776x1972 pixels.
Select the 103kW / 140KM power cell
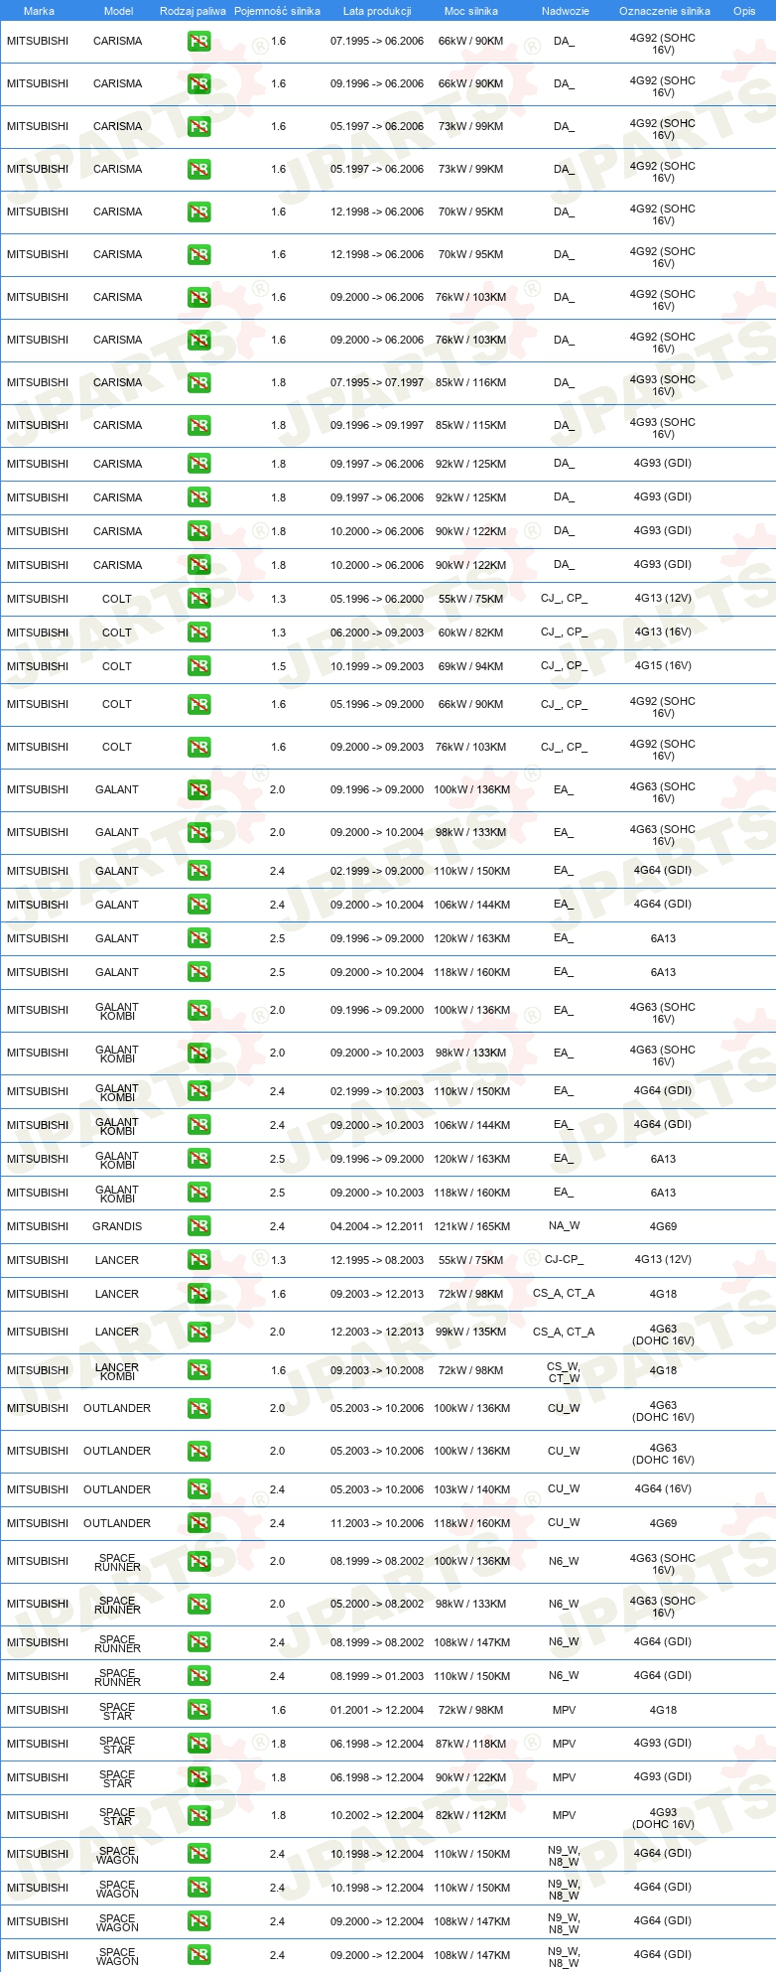pyautogui.click(x=471, y=1489)
